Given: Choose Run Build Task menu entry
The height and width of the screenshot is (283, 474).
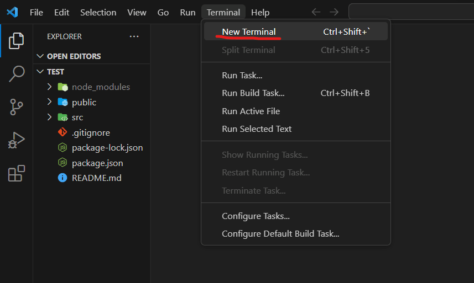Looking at the screenshot, I should click(253, 93).
